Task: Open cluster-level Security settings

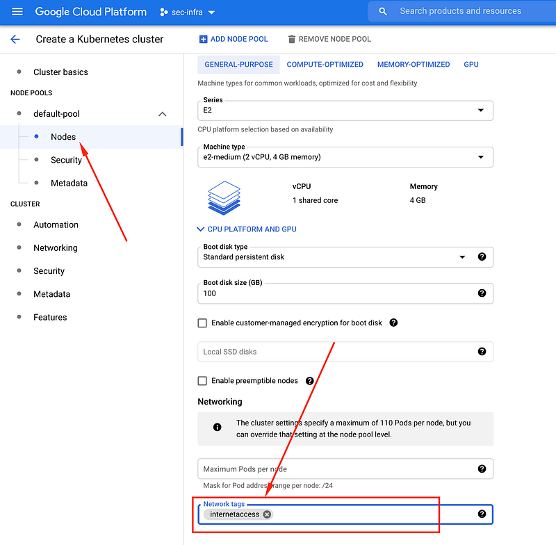Action: 49,271
